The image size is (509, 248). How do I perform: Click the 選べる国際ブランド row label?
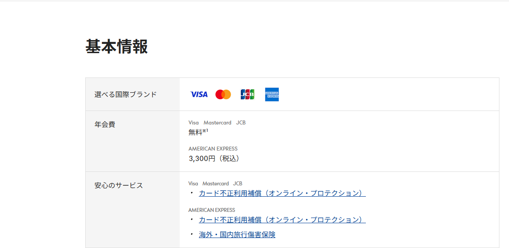pos(126,94)
